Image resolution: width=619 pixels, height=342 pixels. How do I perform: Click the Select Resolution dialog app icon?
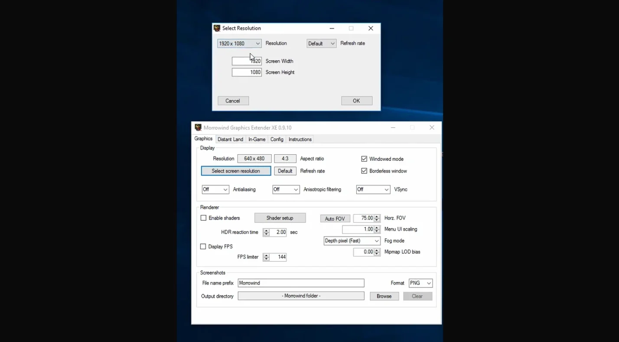coord(217,28)
